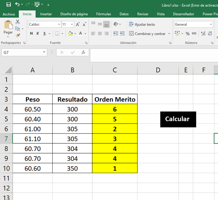Click the borders icon
Viewport: 218px width, 200px height.
(x=57, y=33)
